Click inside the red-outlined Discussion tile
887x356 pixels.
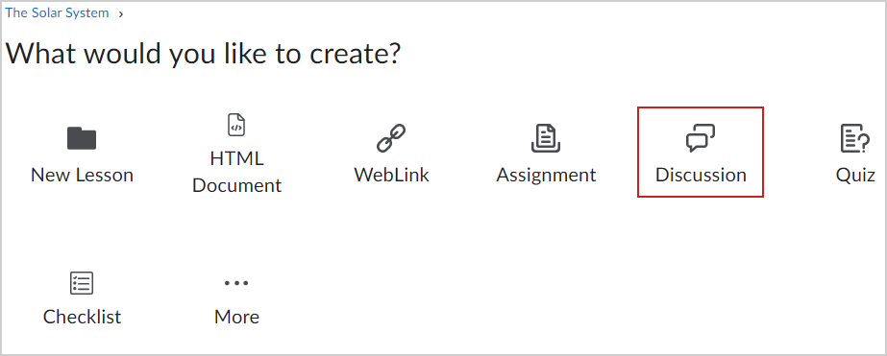pos(701,152)
